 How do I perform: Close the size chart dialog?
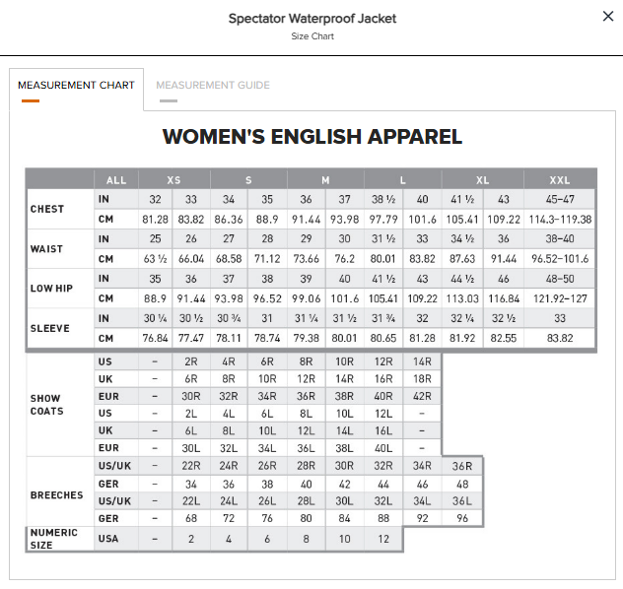[608, 17]
